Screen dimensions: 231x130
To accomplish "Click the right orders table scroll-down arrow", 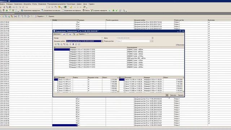I will click(183, 91).
